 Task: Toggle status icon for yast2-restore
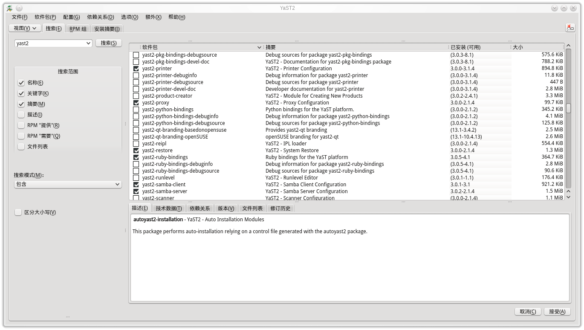coord(136,151)
